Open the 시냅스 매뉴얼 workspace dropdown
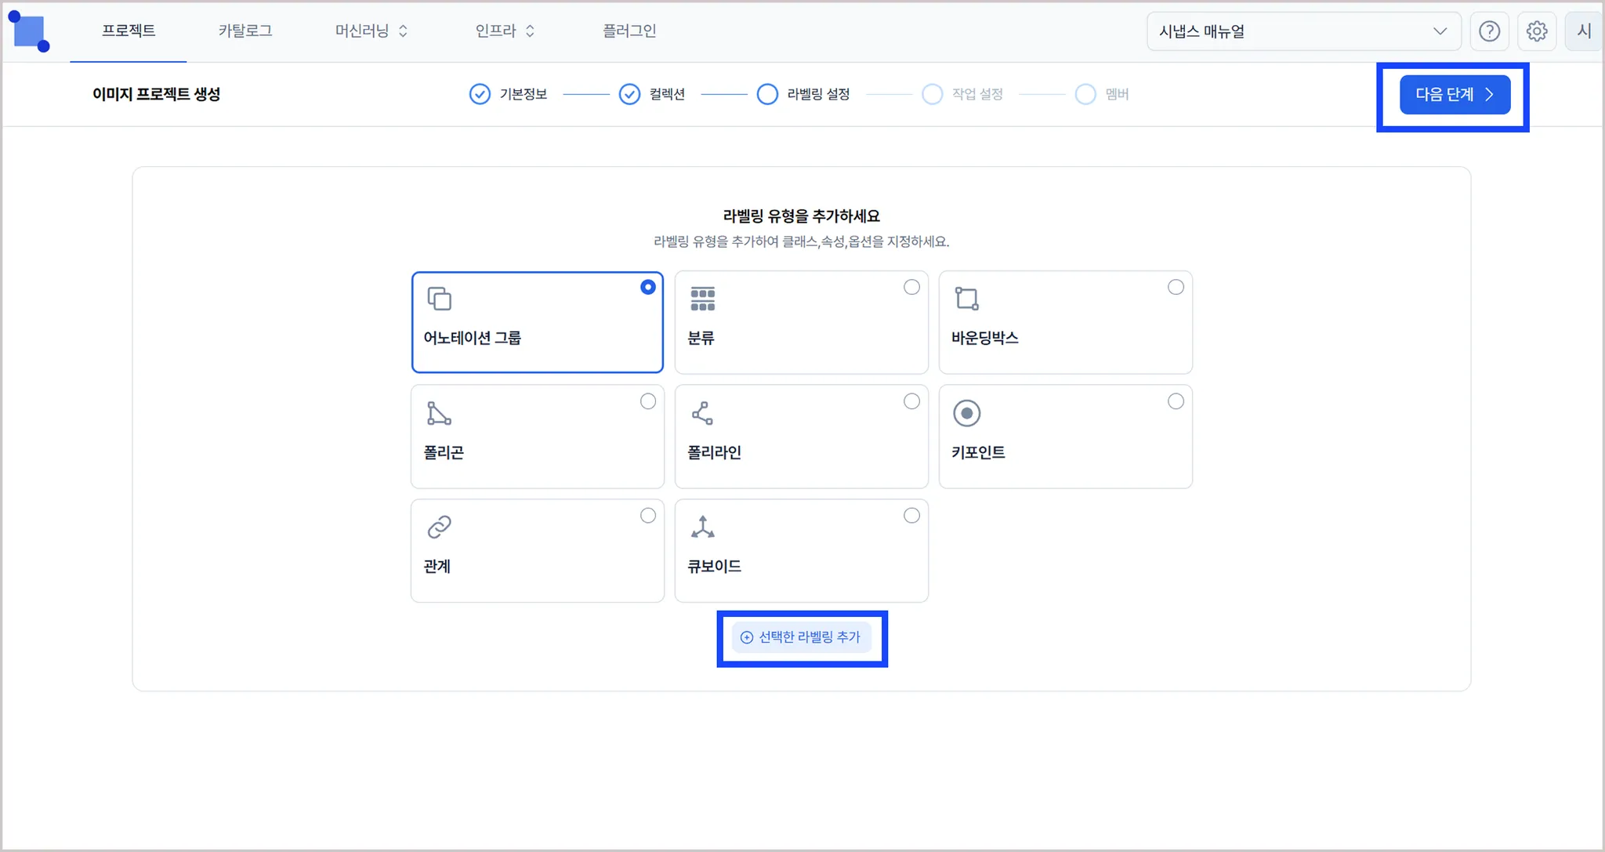This screenshot has height=852, width=1605. (1303, 31)
